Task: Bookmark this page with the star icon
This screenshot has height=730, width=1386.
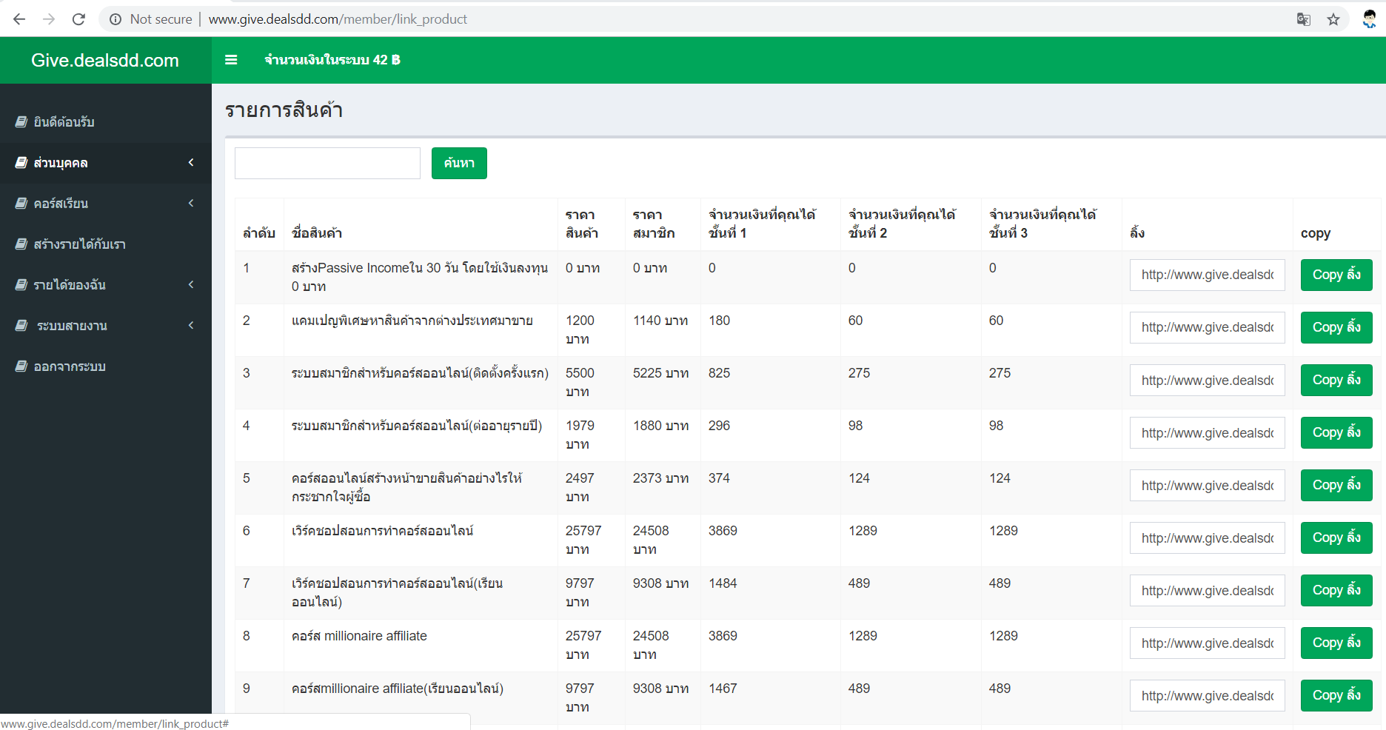Action: pyautogui.click(x=1333, y=19)
